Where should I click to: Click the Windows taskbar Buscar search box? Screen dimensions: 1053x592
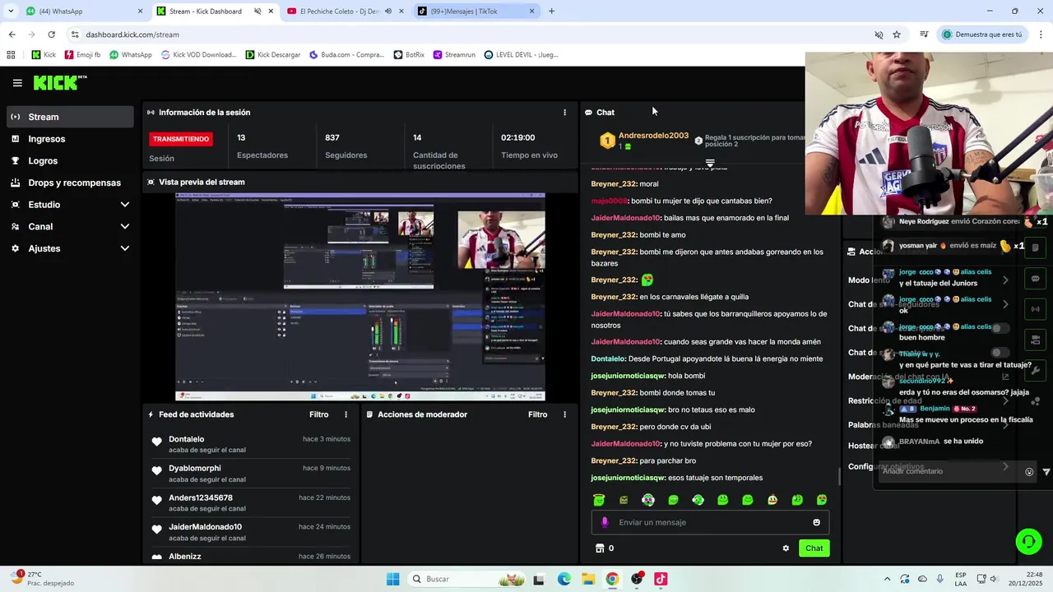466,579
